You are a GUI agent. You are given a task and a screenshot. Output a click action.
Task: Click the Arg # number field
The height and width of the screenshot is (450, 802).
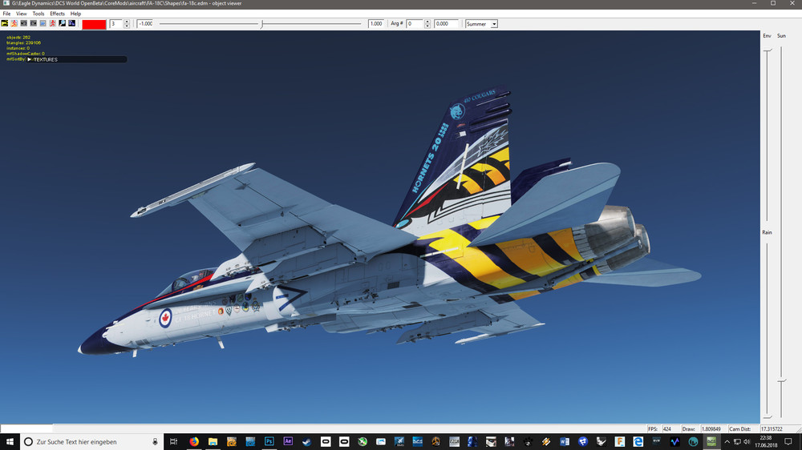coord(415,24)
